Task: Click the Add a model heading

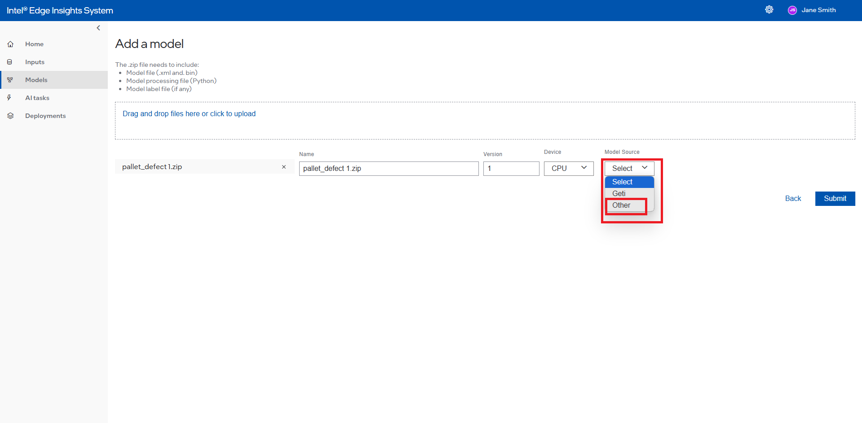Action: click(150, 44)
